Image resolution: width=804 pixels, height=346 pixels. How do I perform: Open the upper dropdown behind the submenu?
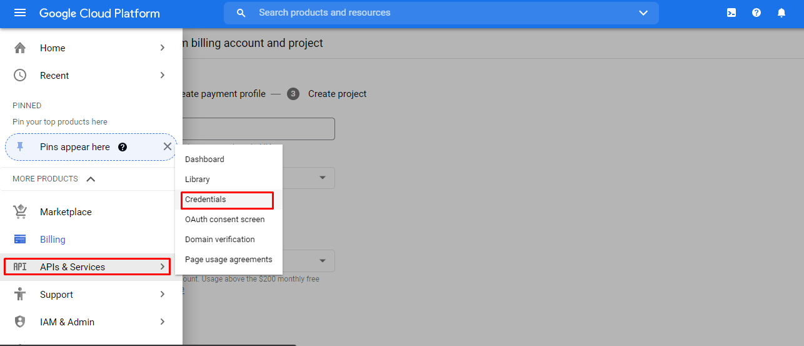(x=323, y=178)
